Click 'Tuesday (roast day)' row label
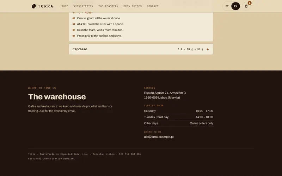The height and width of the screenshot is (176, 282). [157, 117]
